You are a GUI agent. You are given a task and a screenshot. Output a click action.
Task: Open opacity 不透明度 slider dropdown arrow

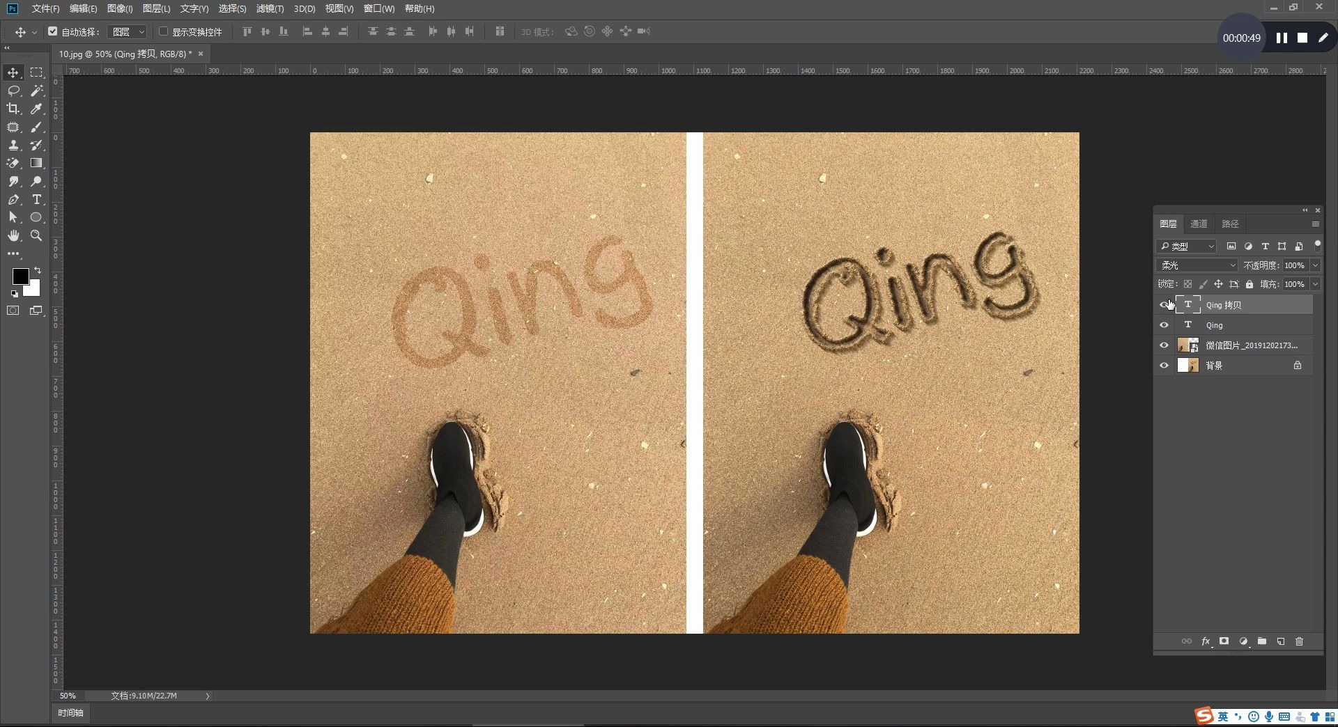point(1315,265)
